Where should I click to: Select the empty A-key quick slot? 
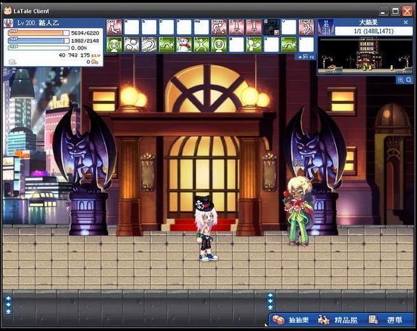point(131,27)
